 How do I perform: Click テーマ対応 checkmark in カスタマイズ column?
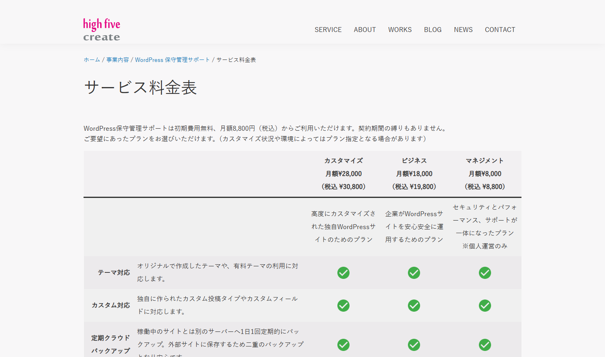tap(343, 273)
